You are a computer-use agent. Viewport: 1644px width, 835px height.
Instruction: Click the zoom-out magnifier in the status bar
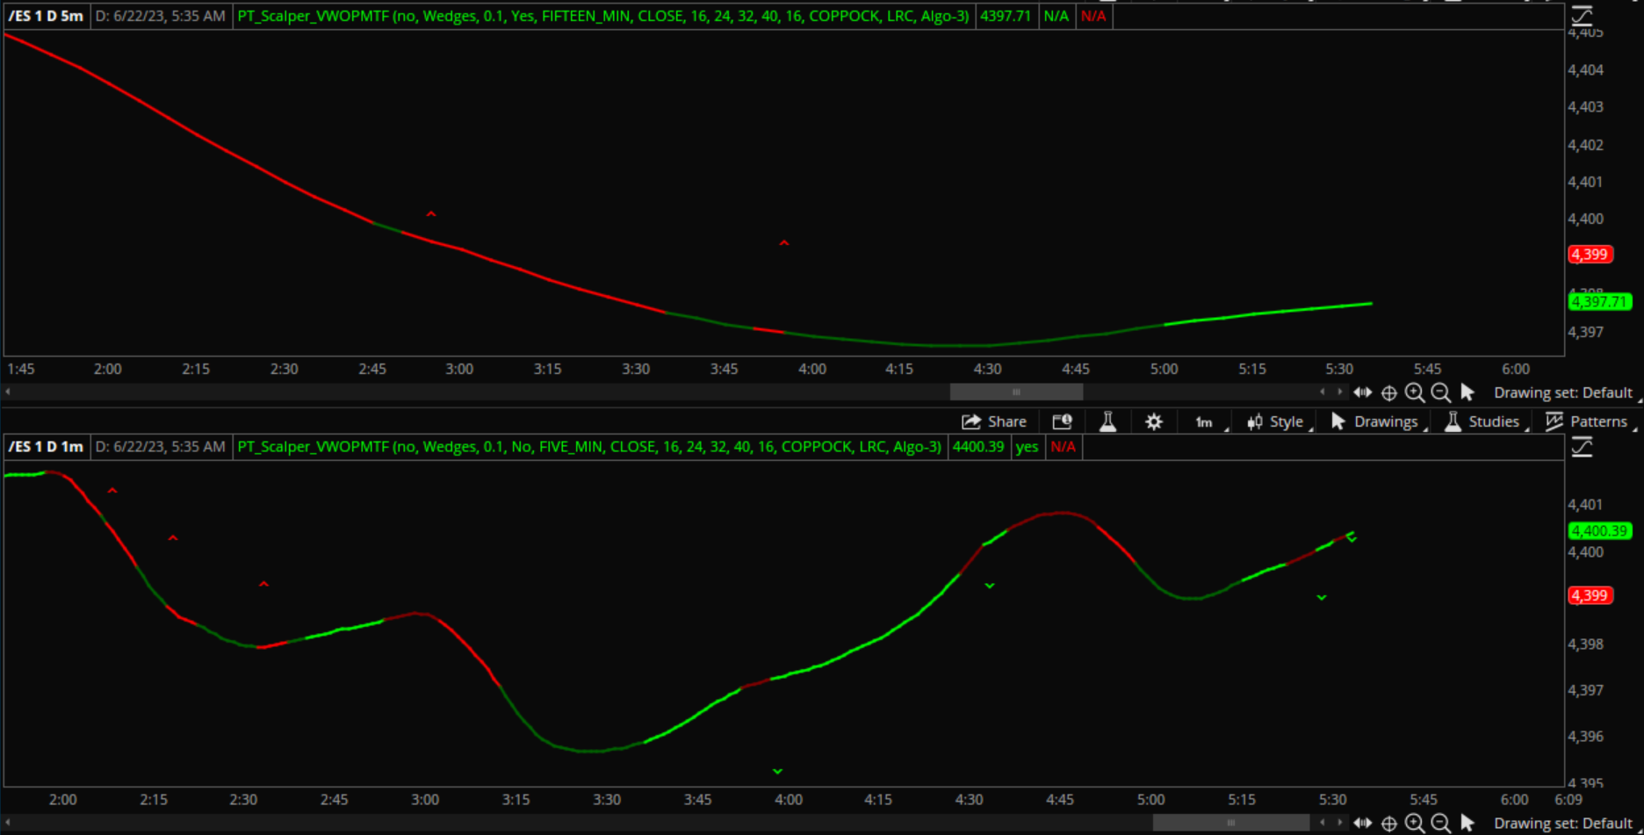pos(1441,392)
